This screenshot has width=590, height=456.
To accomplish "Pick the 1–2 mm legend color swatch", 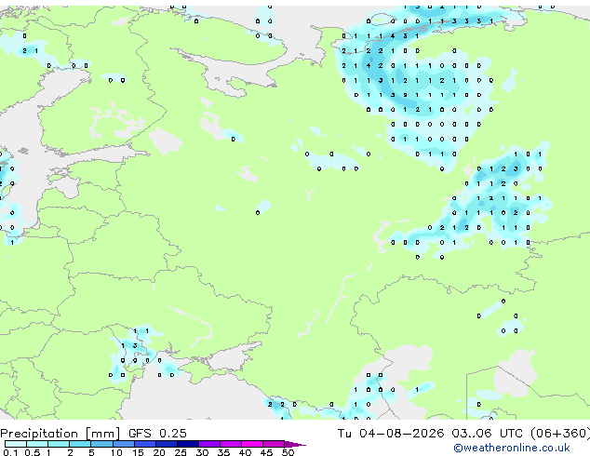I will click(59, 444).
